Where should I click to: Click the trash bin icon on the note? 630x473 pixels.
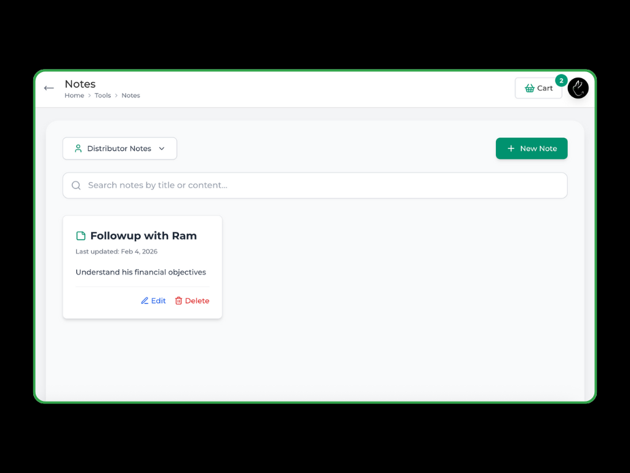pyautogui.click(x=178, y=301)
